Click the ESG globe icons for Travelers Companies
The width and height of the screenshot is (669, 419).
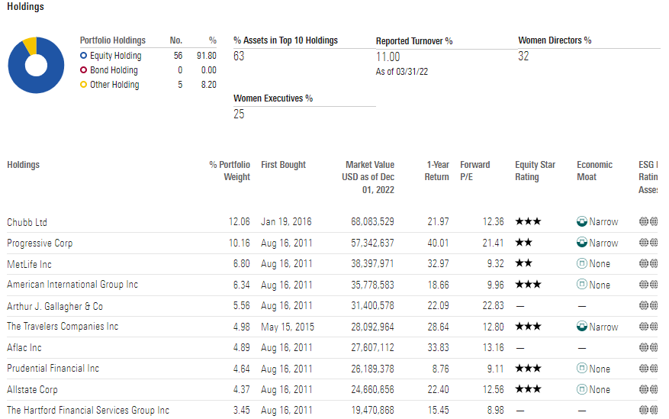click(x=648, y=327)
